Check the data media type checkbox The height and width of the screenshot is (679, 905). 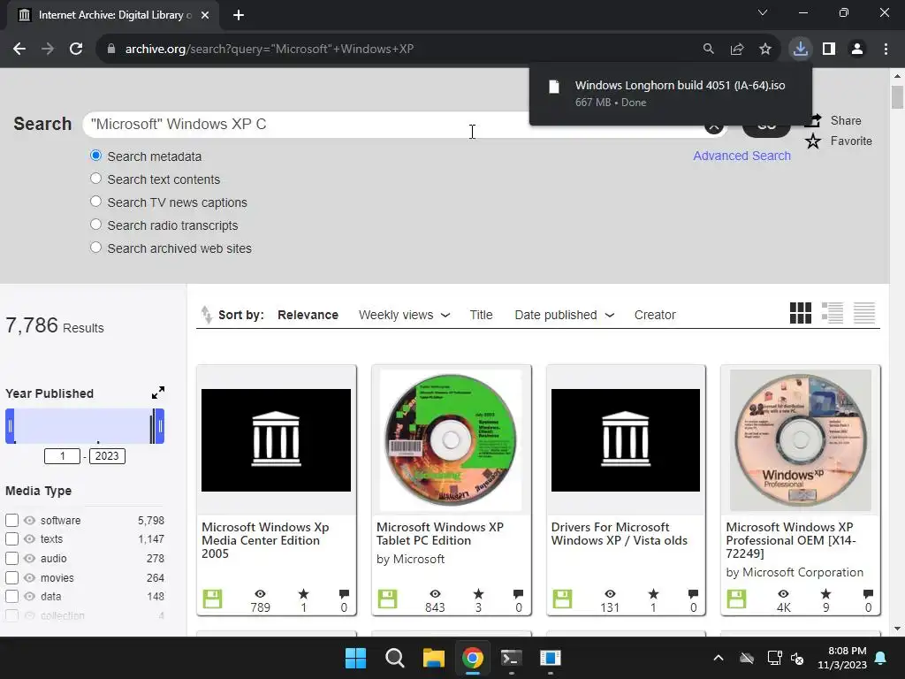pyautogui.click(x=12, y=596)
